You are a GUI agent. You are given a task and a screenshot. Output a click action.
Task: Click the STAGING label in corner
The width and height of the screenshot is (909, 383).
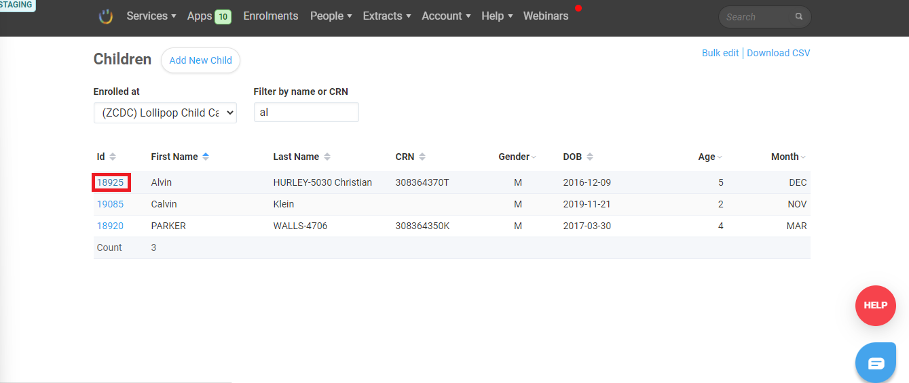pos(17,5)
